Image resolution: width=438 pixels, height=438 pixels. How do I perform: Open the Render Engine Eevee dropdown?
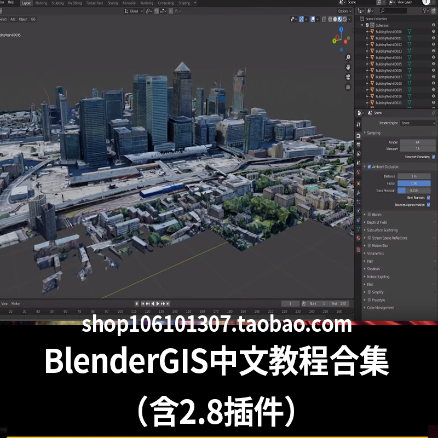point(418,123)
